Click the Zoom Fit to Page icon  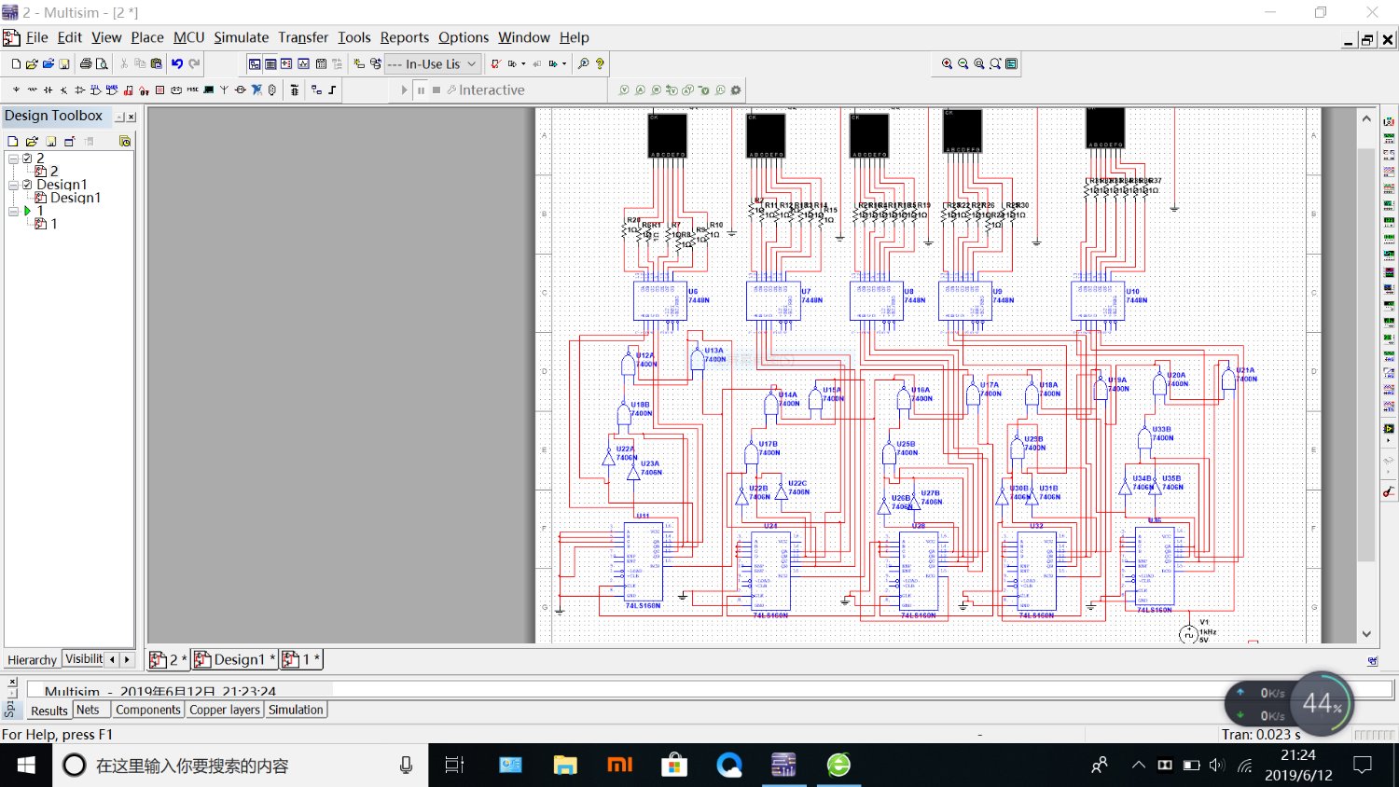click(995, 64)
